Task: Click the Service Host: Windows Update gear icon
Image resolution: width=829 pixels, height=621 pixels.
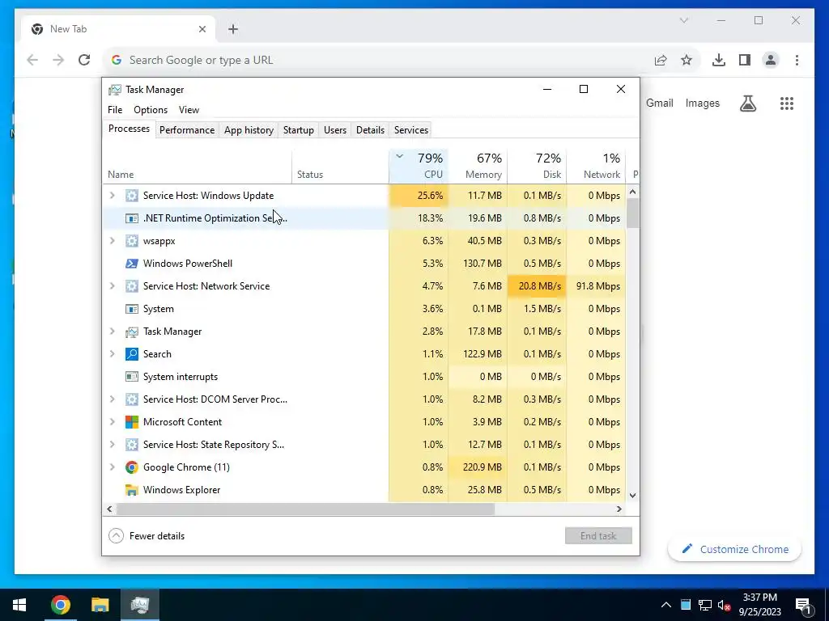Action: pyautogui.click(x=132, y=196)
